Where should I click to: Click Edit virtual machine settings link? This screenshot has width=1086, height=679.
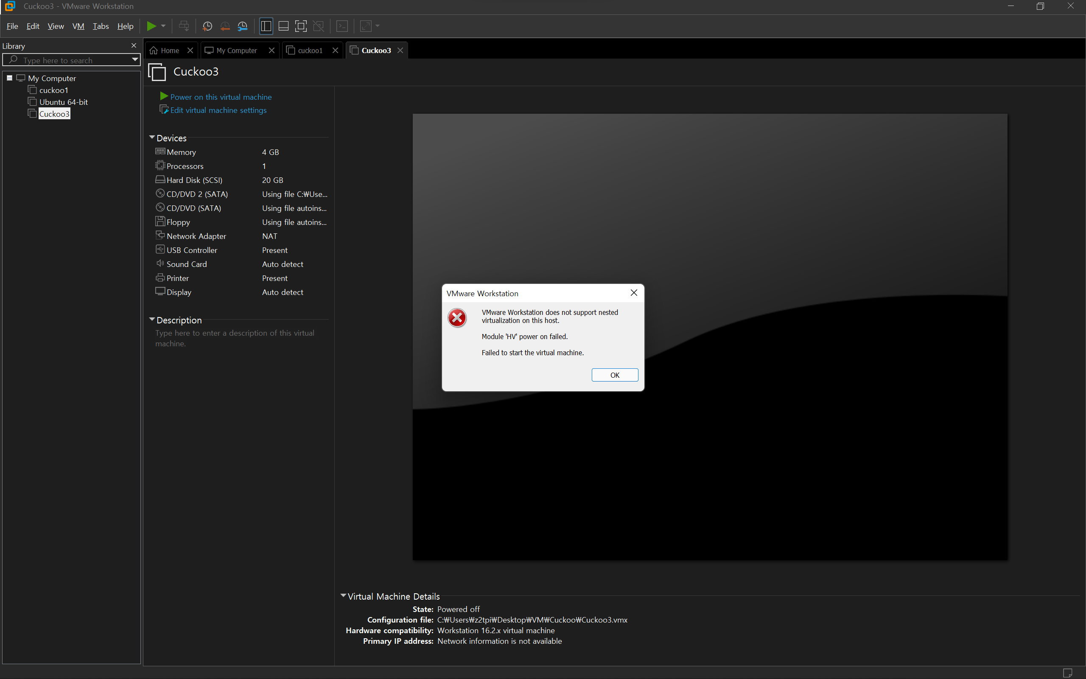[218, 110]
